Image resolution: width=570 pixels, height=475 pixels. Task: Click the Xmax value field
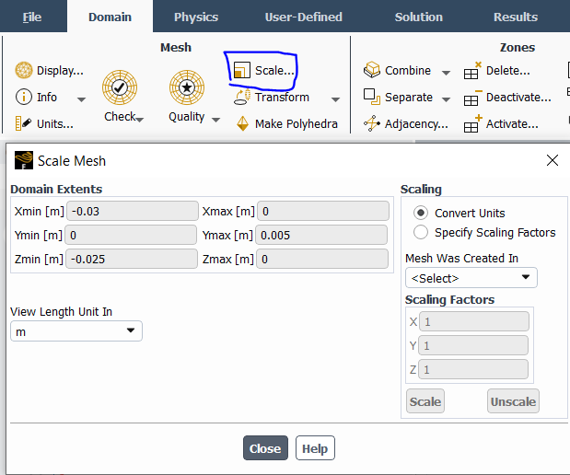click(323, 211)
